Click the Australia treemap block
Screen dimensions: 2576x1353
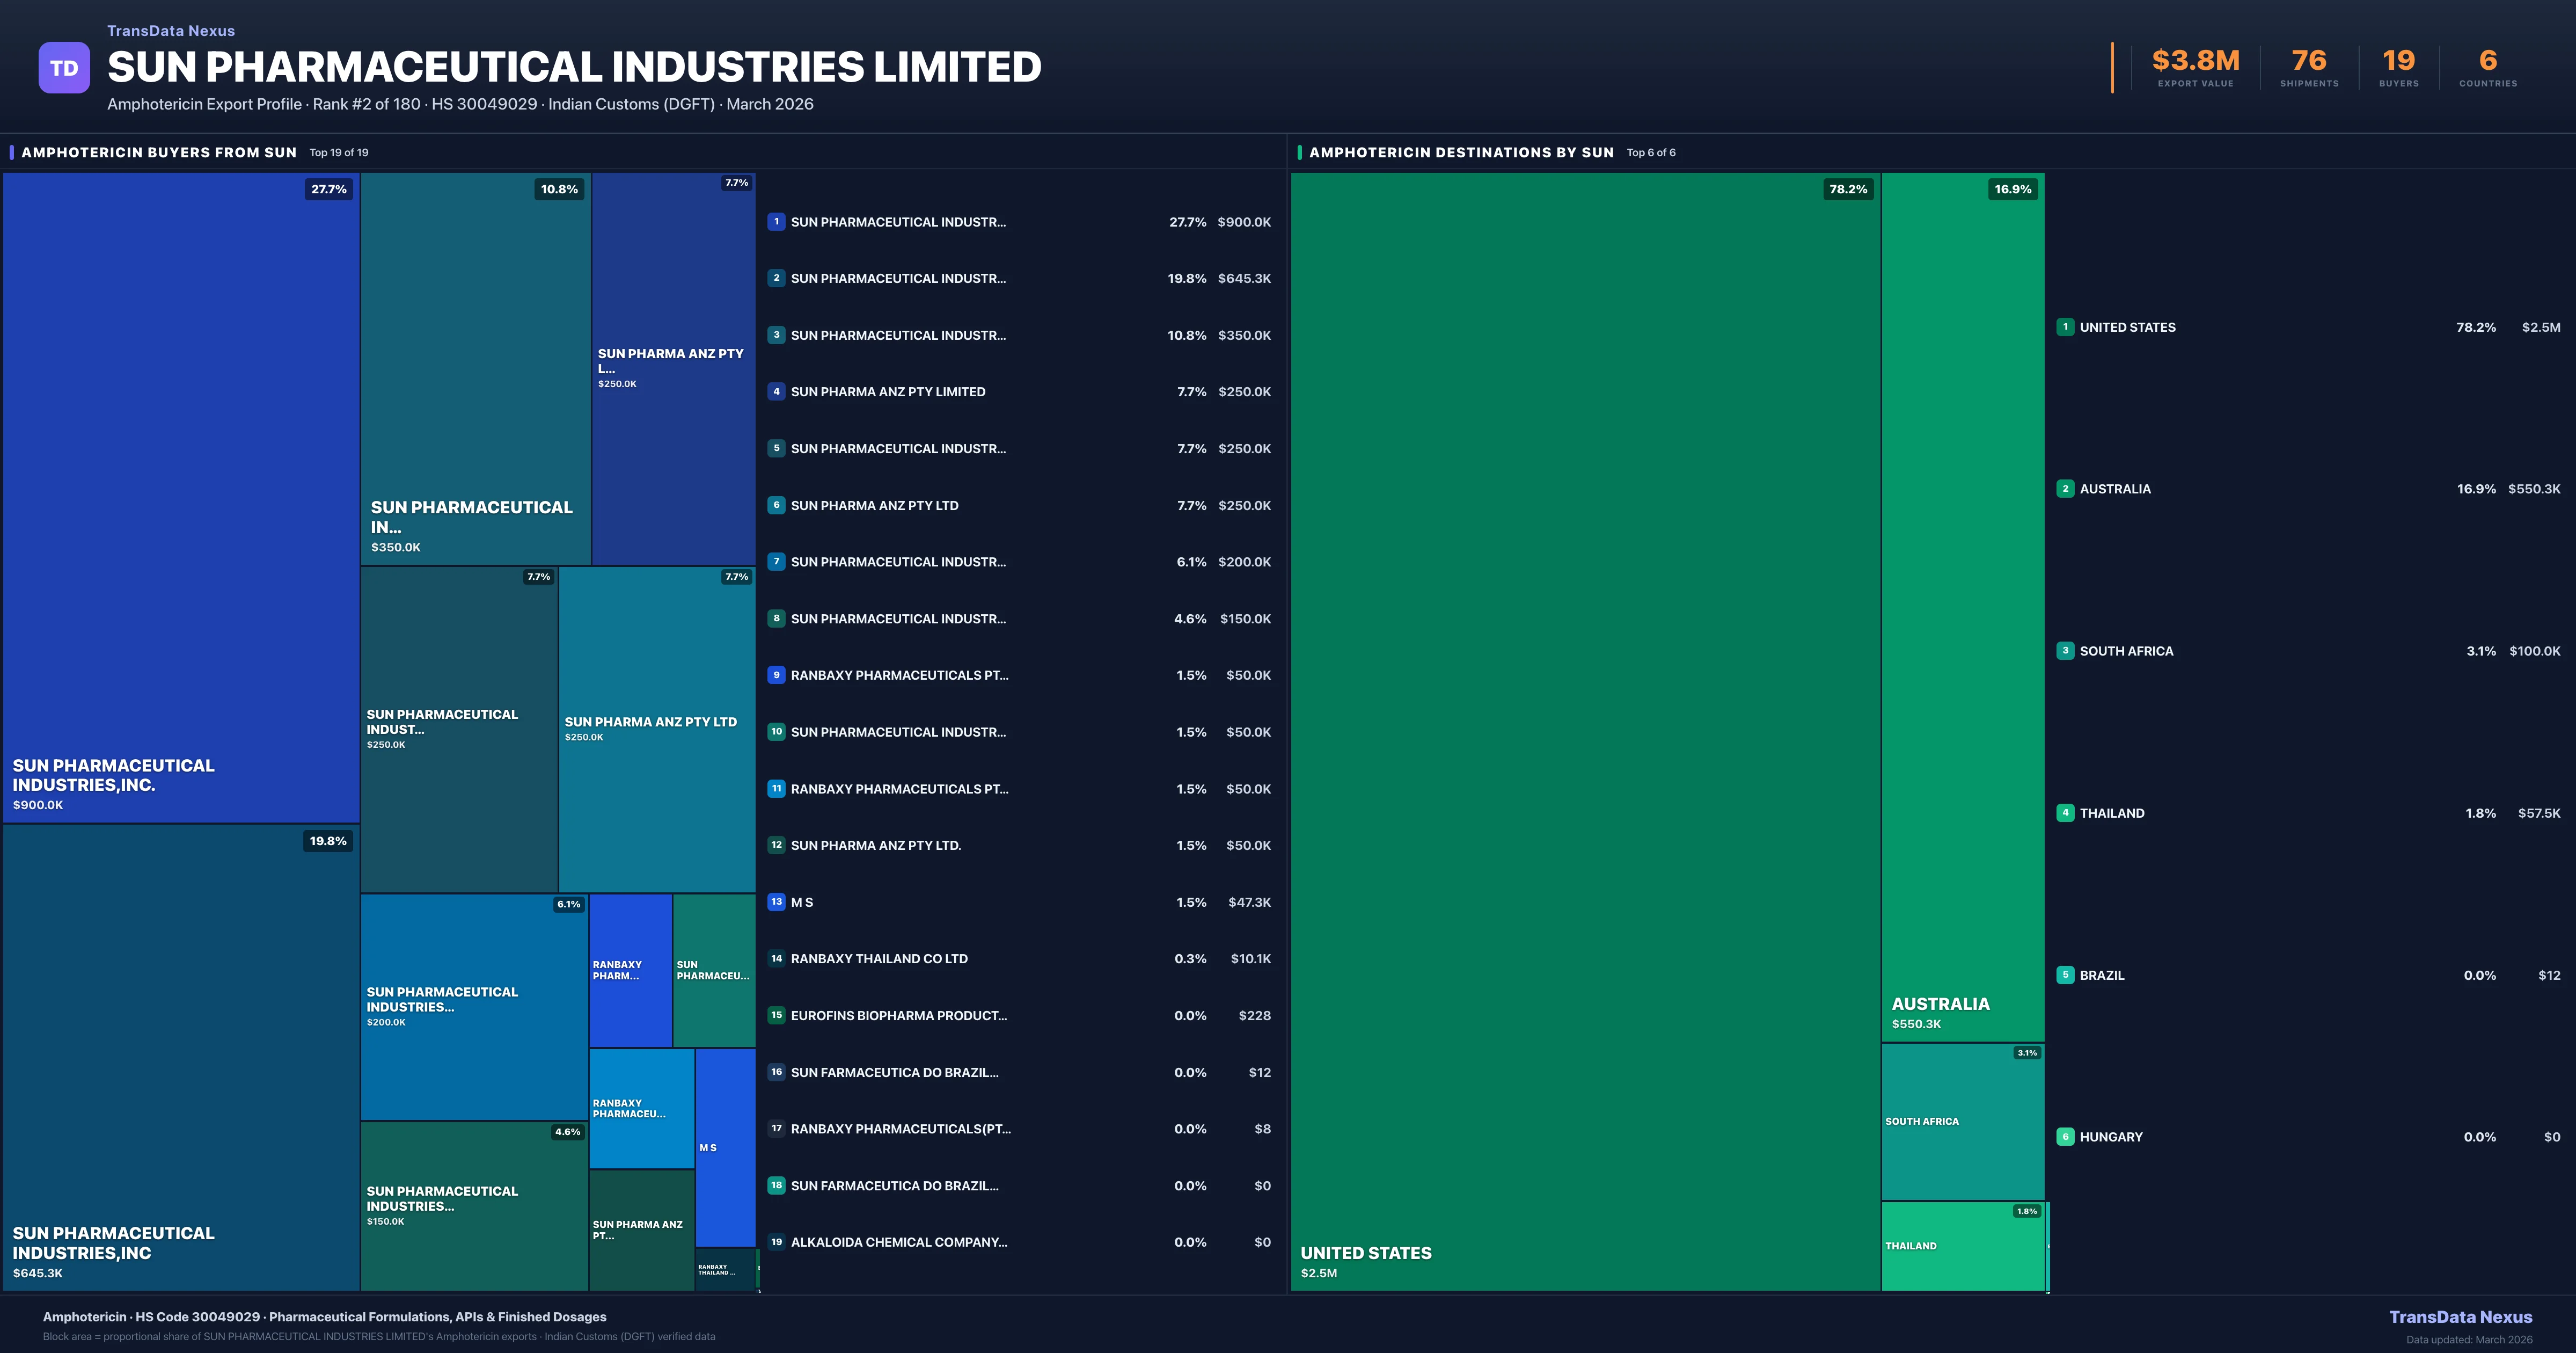1962,607
